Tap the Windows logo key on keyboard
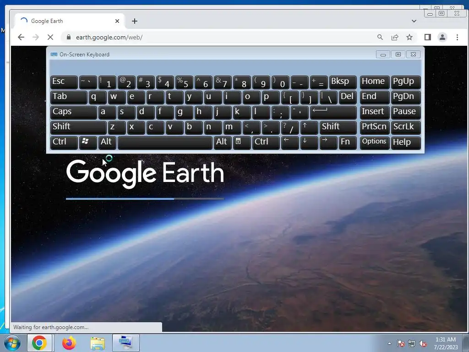Screen dimensions: 469x352 click(x=88, y=143)
